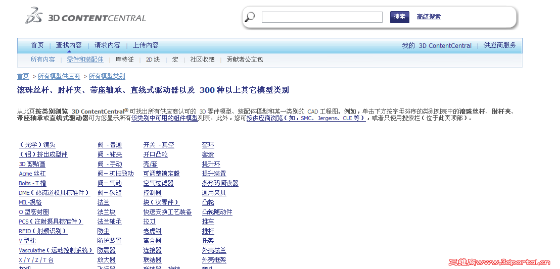Open the 开关 - 真空 category
The height and width of the screenshot is (269, 560).
(x=159, y=145)
